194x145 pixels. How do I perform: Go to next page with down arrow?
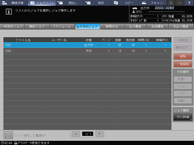pyautogui.click(x=99, y=134)
